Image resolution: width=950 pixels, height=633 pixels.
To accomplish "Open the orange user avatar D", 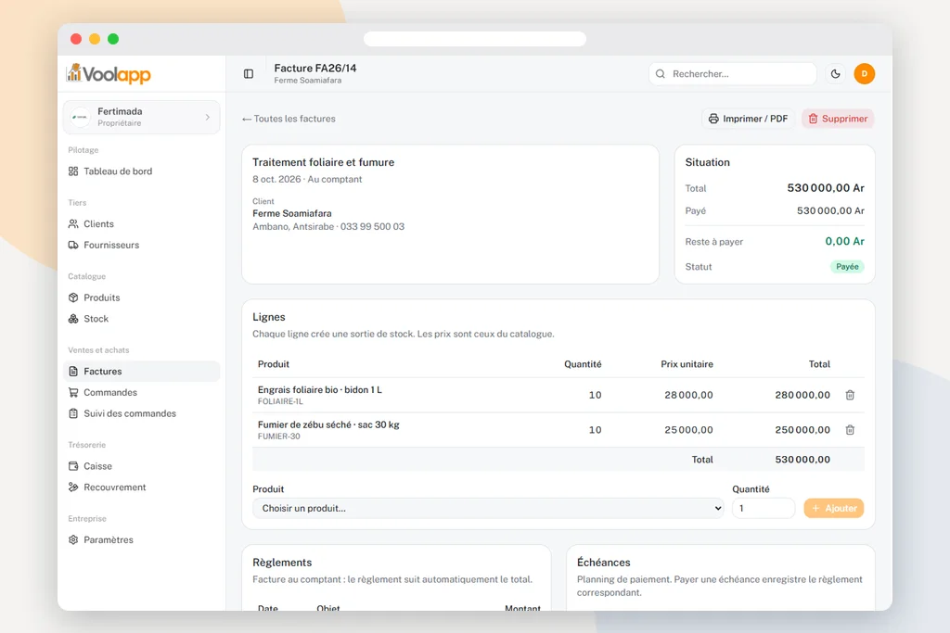I will [864, 74].
